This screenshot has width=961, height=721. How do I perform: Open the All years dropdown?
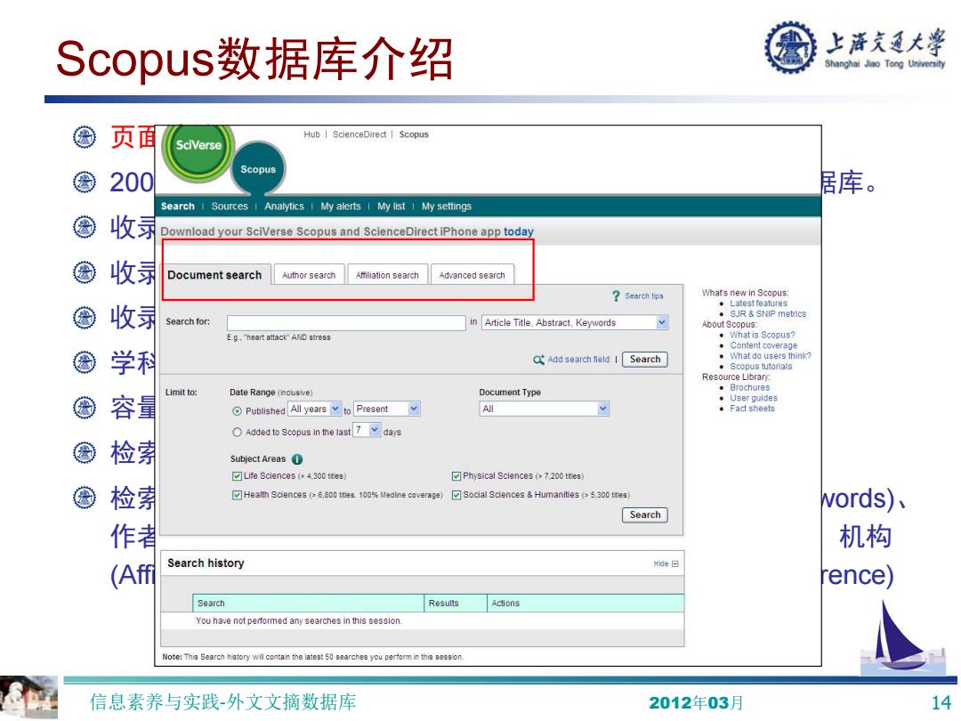(x=315, y=409)
